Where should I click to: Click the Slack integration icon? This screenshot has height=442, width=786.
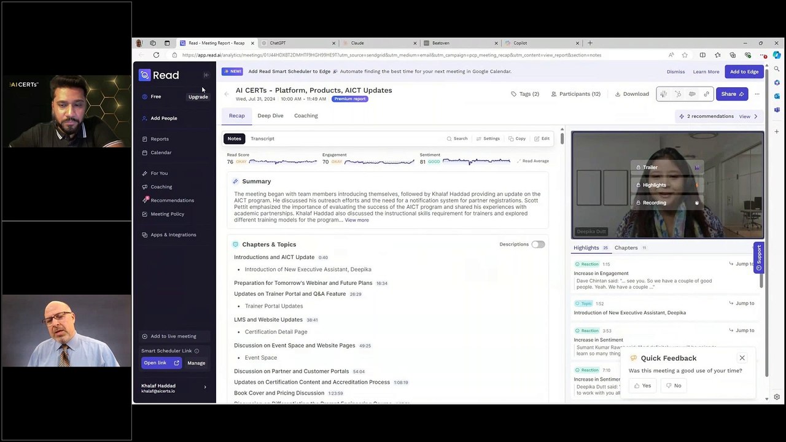(663, 94)
